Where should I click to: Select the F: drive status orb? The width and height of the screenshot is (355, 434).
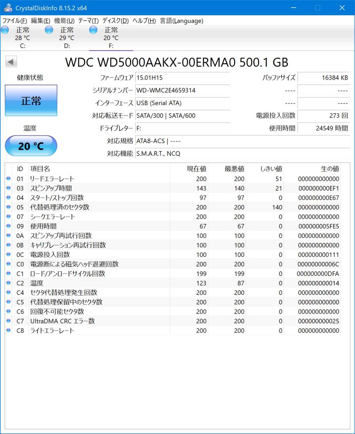pyautogui.click(x=93, y=30)
